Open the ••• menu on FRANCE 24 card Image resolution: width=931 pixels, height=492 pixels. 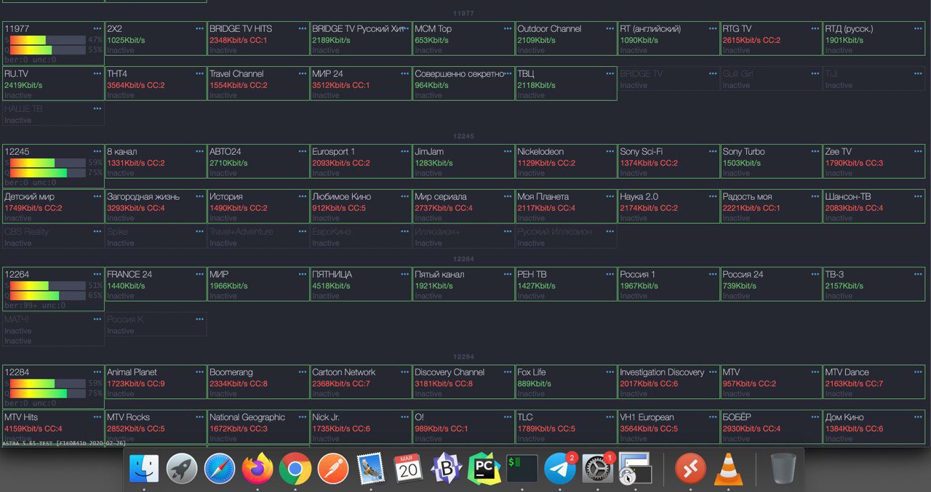point(200,275)
